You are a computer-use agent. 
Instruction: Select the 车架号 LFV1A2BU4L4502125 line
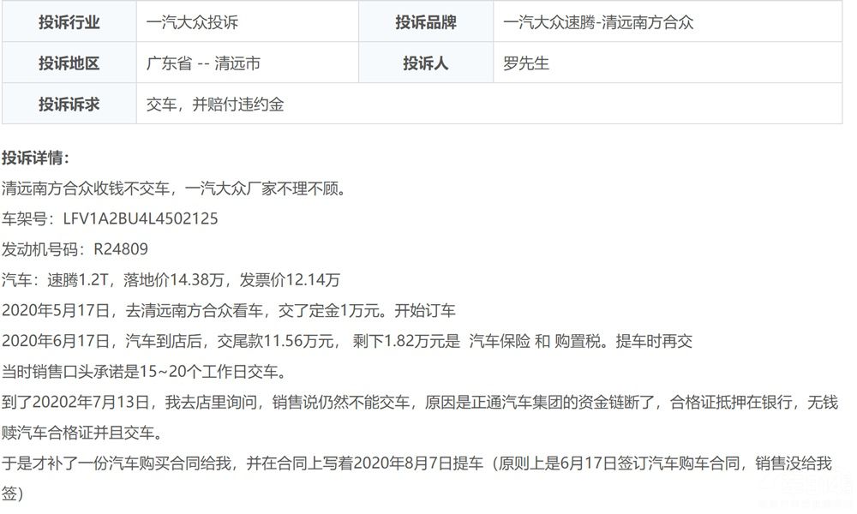[x=110, y=218]
